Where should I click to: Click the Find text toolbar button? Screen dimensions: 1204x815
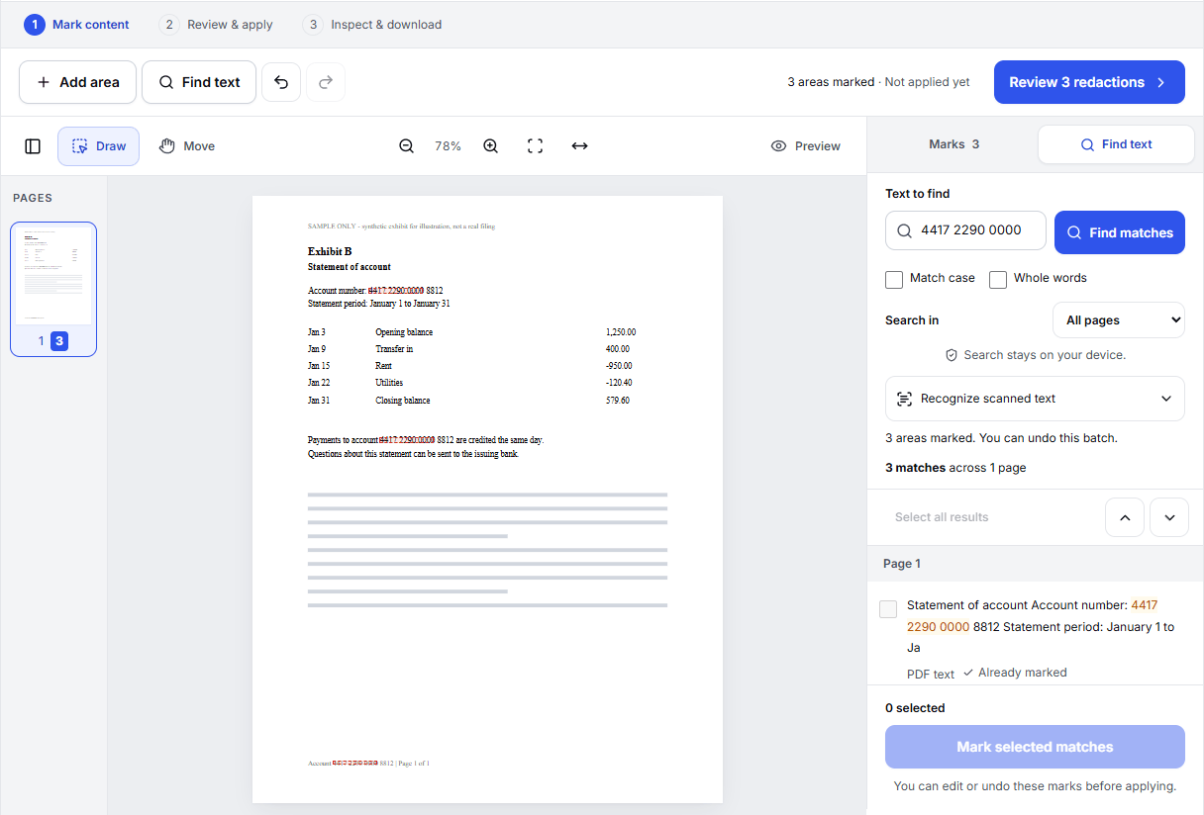tap(199, 82)
